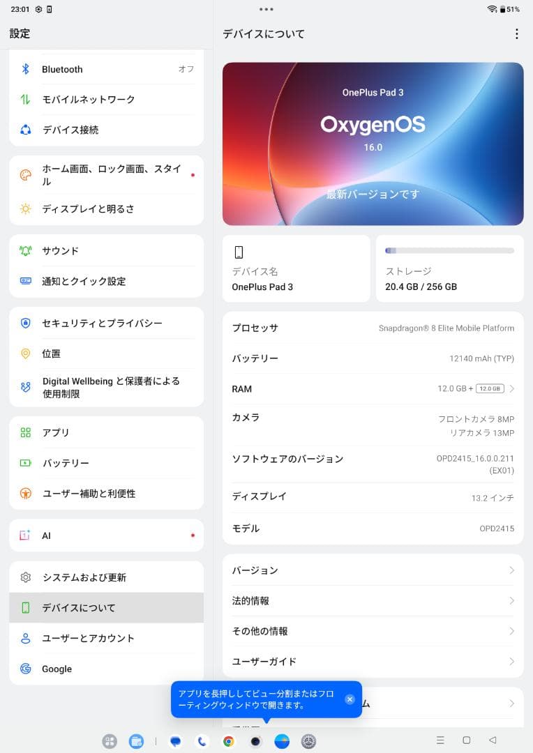Tap the gear icon for システムおよび更新

tap(26, 577)
